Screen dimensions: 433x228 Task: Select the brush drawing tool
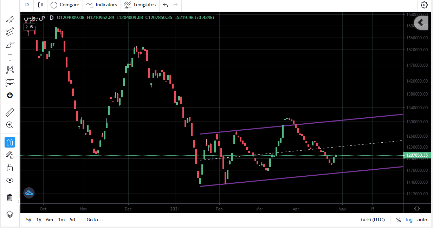pyautogui.click(x=10, y=45)
